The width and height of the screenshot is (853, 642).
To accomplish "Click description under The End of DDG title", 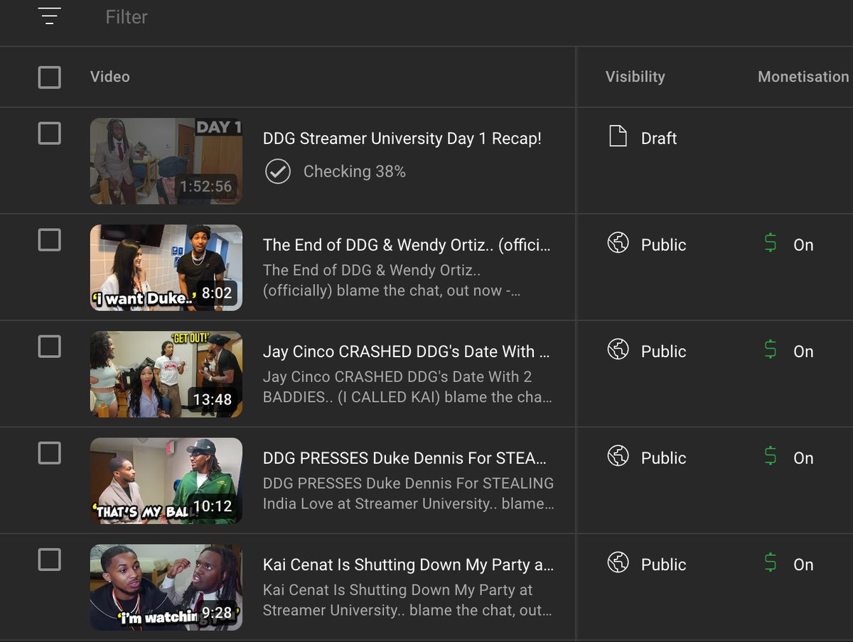I will point(393,281).
